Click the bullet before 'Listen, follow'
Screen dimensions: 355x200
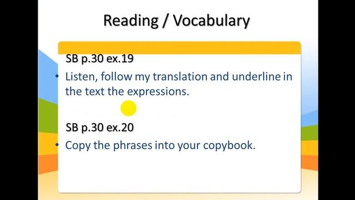pos(57,77)
